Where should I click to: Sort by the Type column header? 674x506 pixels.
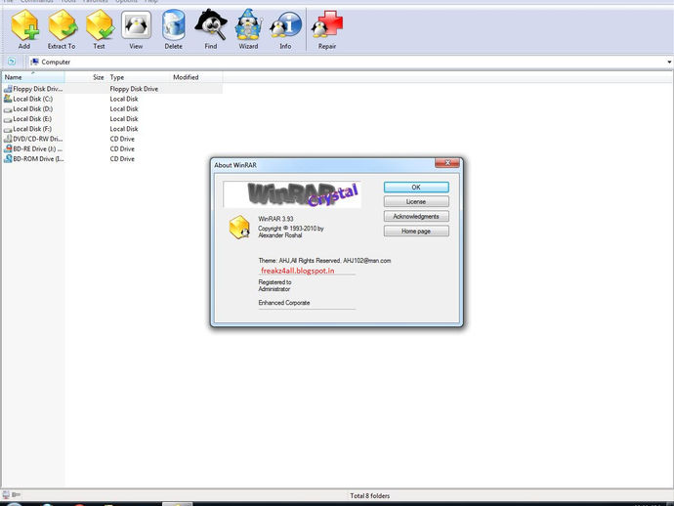[x=139, y=77]
